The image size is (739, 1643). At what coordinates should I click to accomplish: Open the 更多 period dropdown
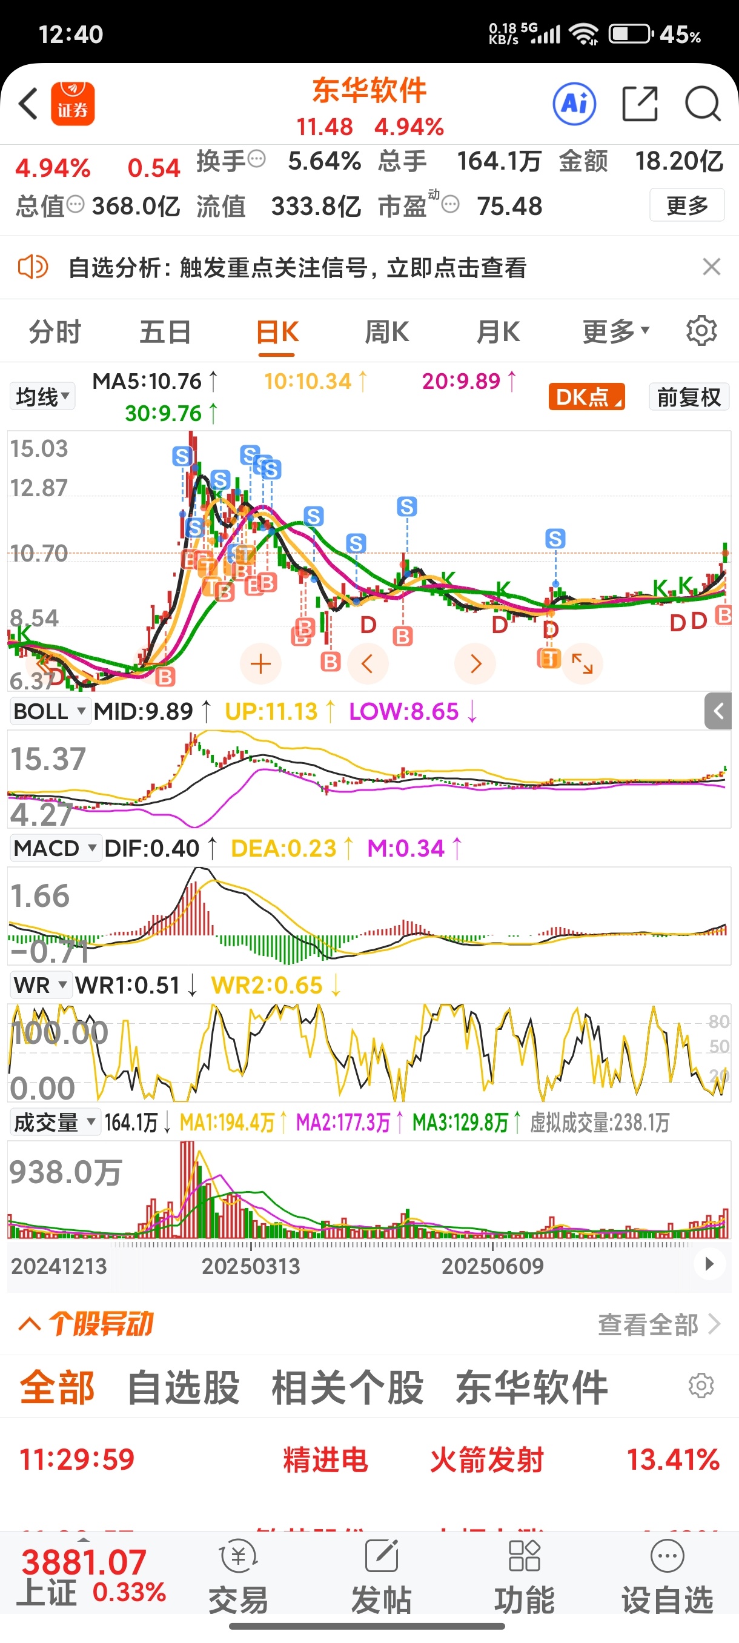pos(616,331)
